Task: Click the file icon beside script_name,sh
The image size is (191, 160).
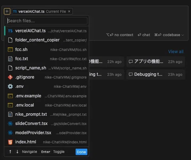Action: click(x=10, y=68)
